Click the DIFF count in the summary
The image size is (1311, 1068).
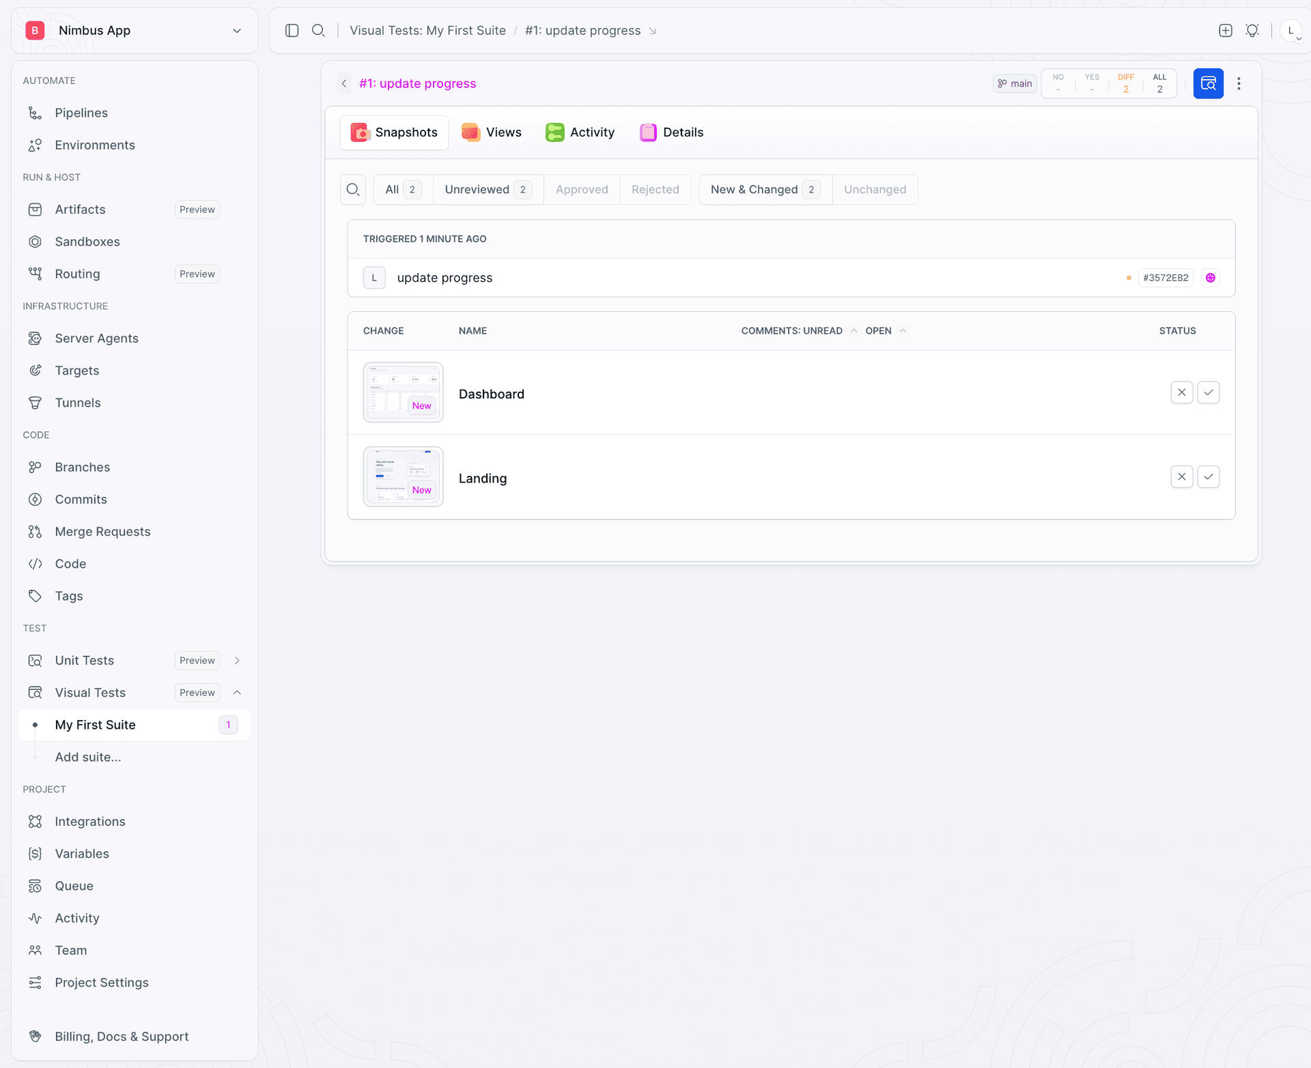[x=1126, y=83]
